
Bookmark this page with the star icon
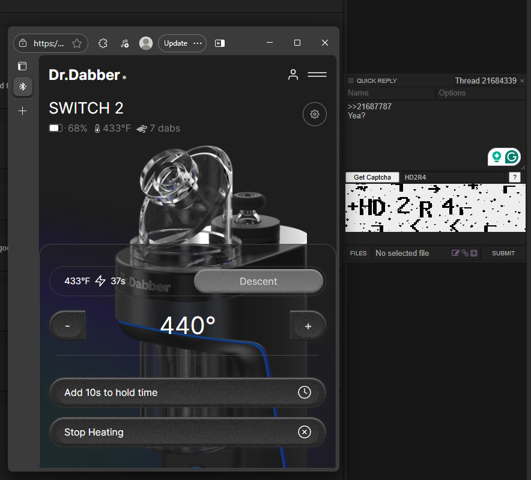click(77, 43)
